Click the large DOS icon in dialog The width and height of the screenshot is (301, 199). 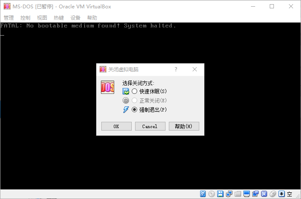pyautogui.click(x=108, y=87)
